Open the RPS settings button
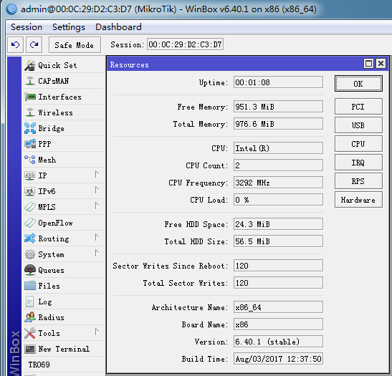 click(358, 181)
